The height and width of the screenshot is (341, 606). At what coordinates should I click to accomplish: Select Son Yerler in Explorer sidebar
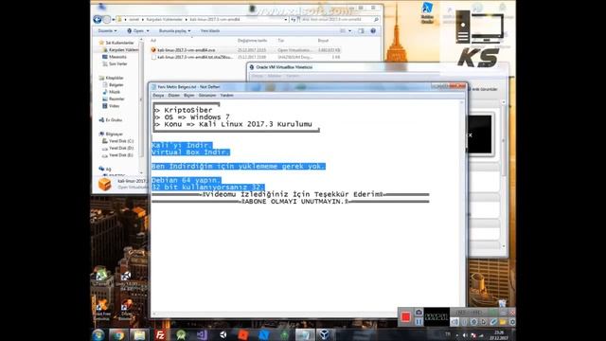pyautogui.click(x=114, y=63)
